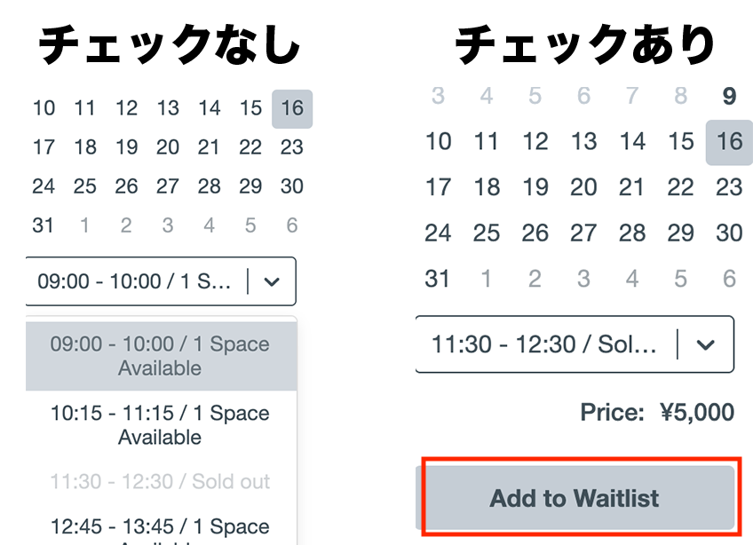Click day 10 in the right calendar

tap(438, 141)
